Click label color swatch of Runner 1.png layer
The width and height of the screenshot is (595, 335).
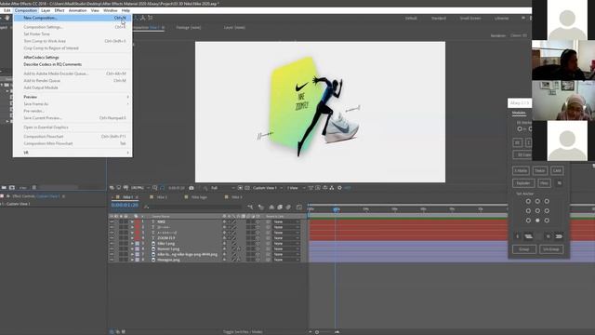pos(138,248)
